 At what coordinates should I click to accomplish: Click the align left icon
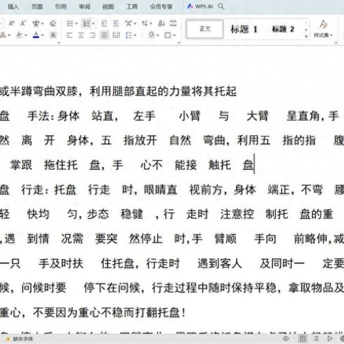(69, 35)
